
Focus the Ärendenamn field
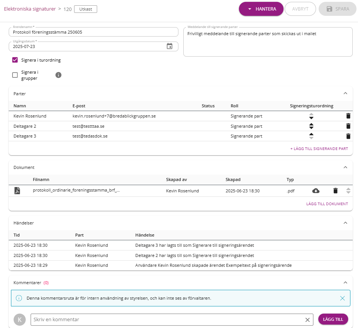click(93, 32)
